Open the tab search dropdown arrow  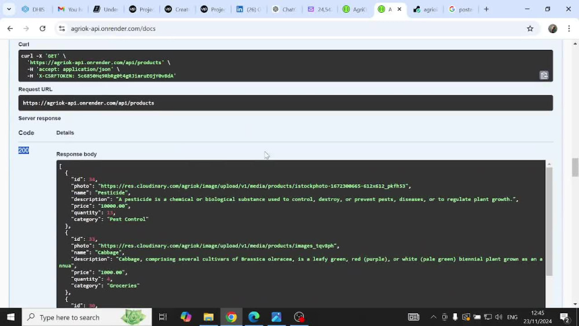point(9,9)
